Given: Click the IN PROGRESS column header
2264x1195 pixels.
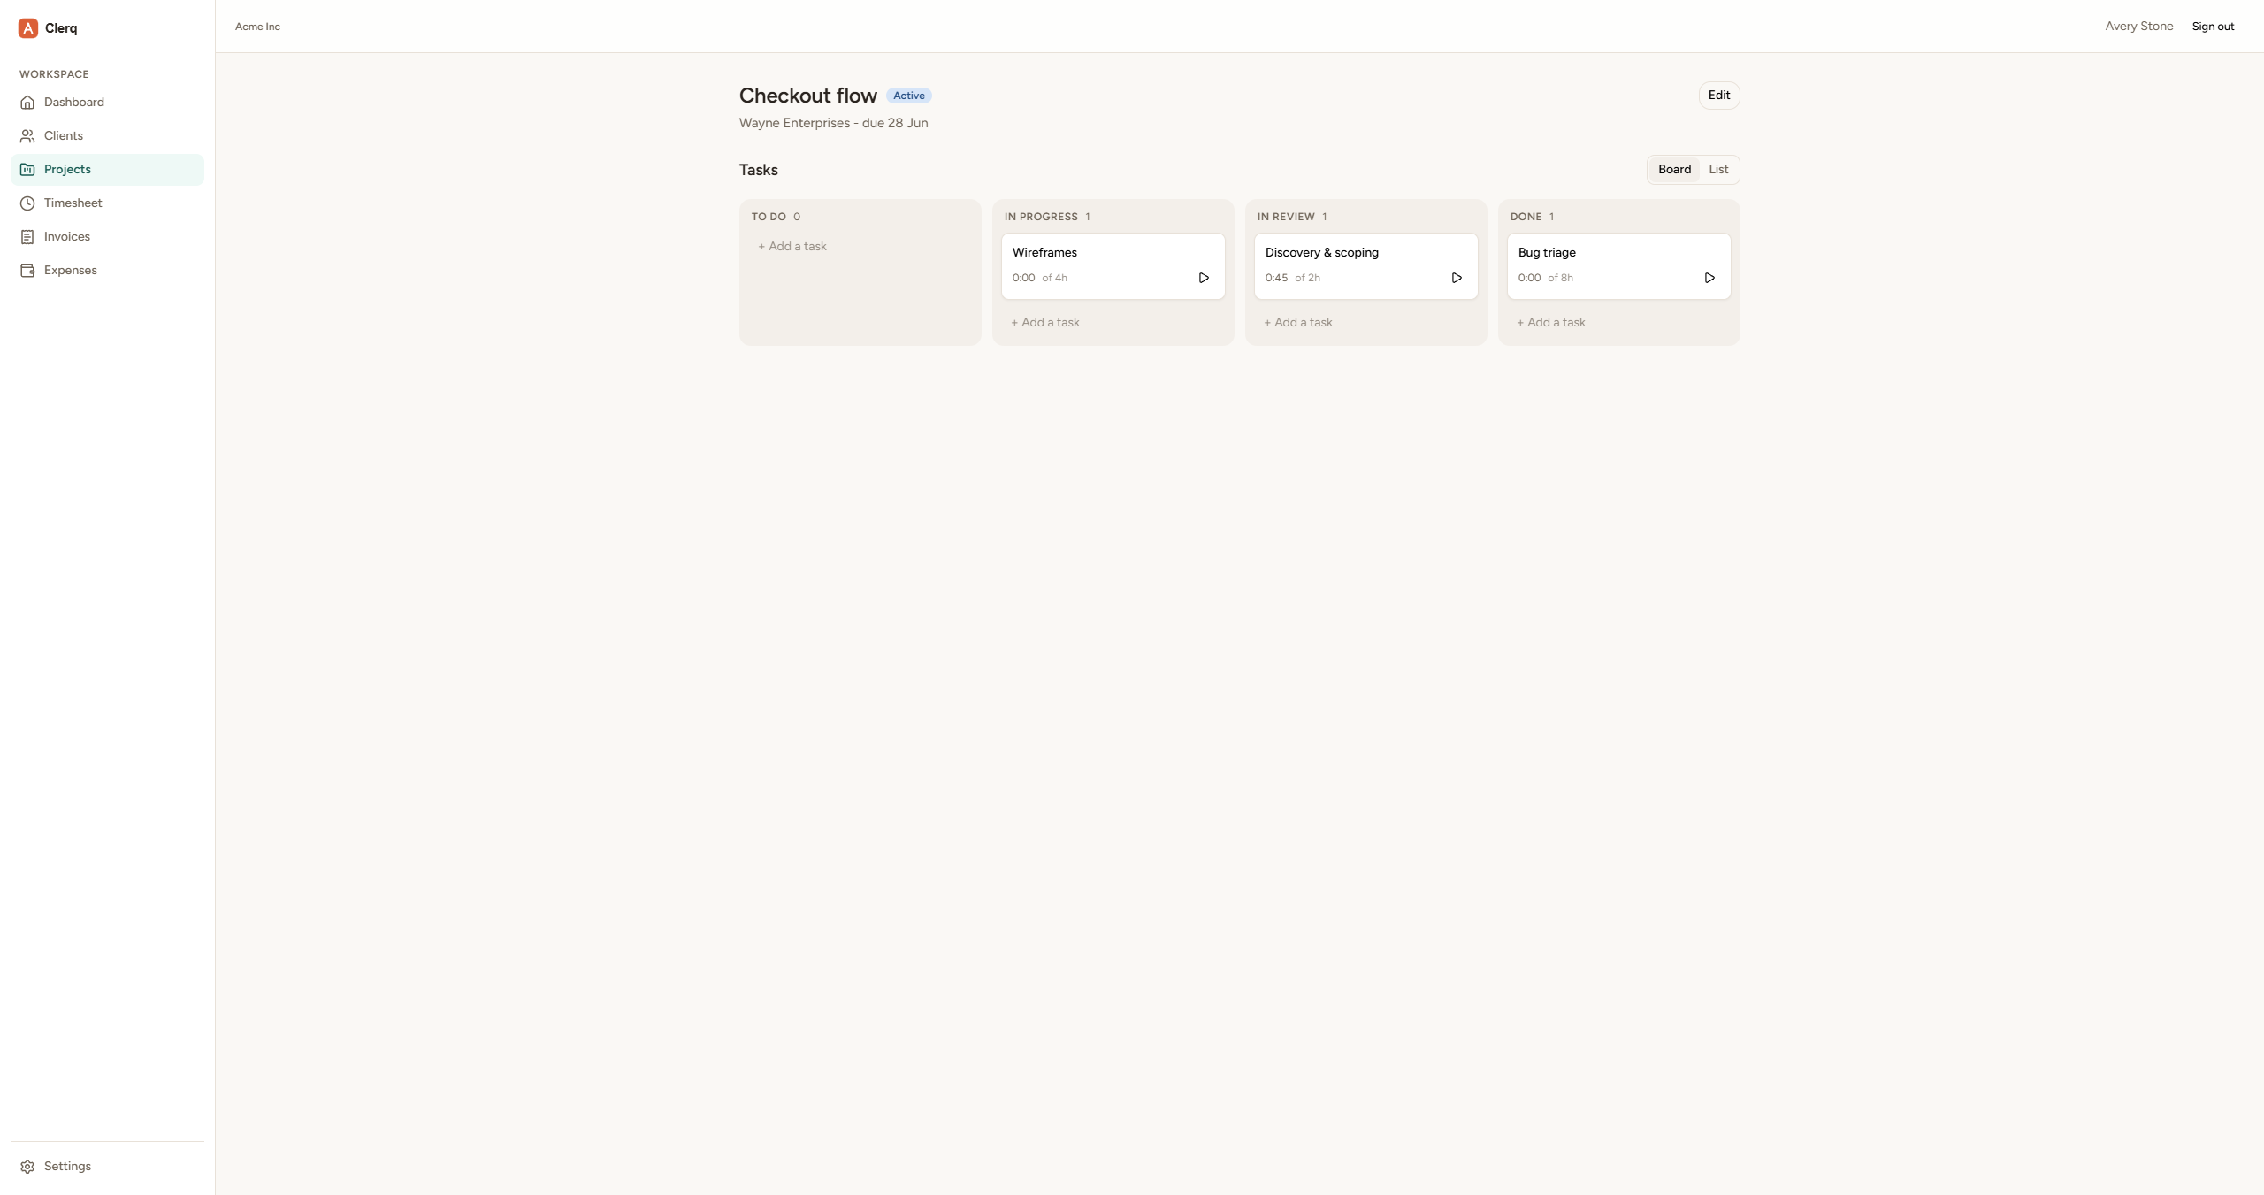Looking at the screenshot, I should (1041, 217).
